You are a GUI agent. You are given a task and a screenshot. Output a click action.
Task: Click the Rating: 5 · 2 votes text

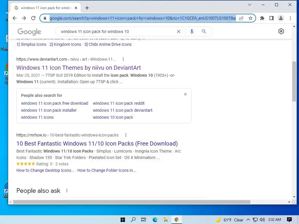pos(53,164)
